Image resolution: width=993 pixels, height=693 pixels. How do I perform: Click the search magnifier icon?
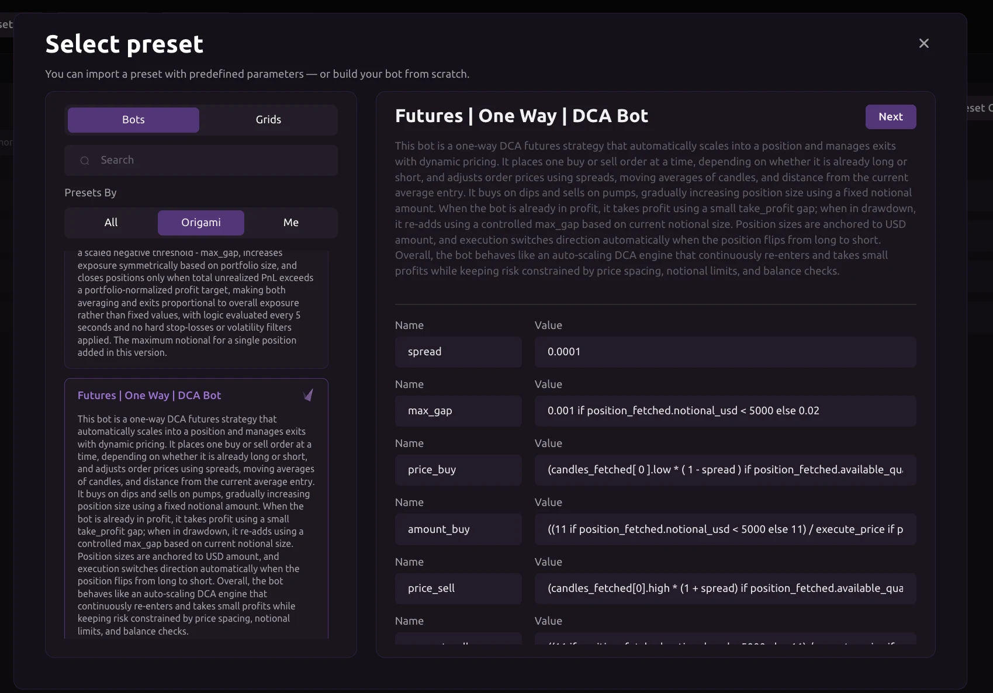click(x=85, y=160)
